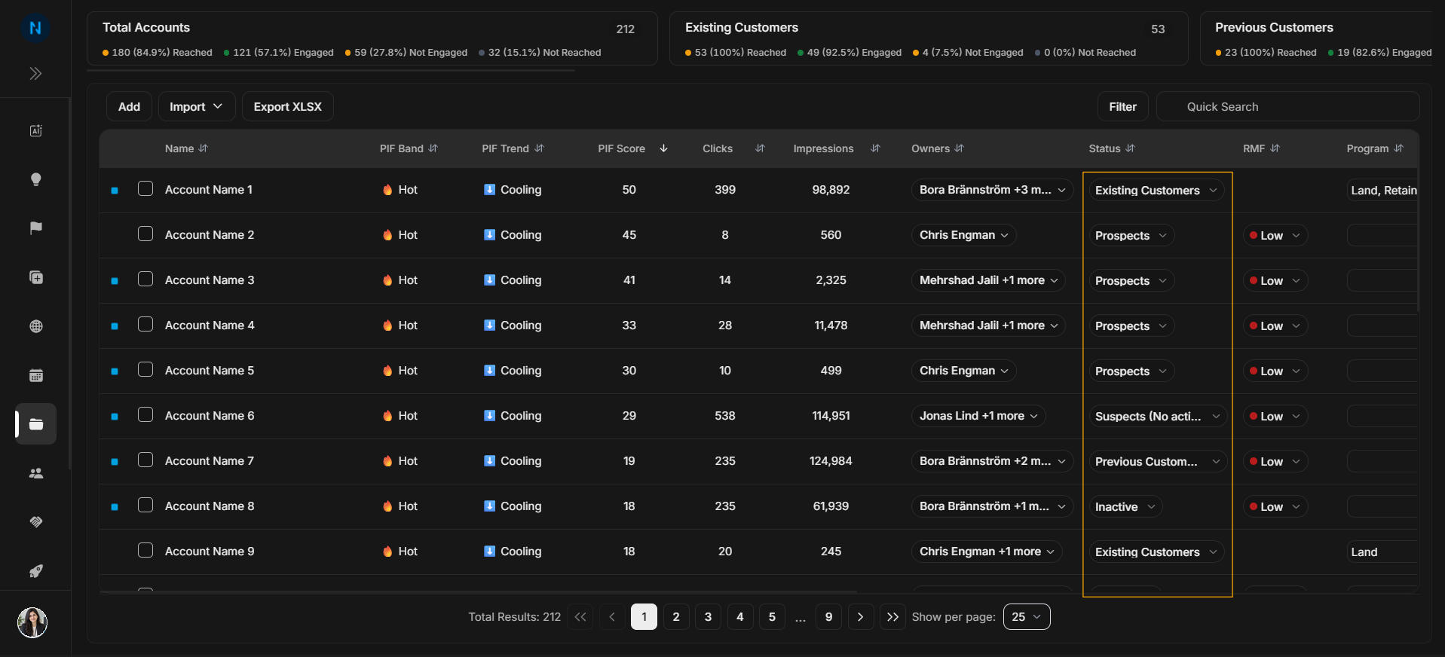Check the Account Name 6 checkbox
The height and width of the screenshot is (657, 1445).
[x=145, y=414]
